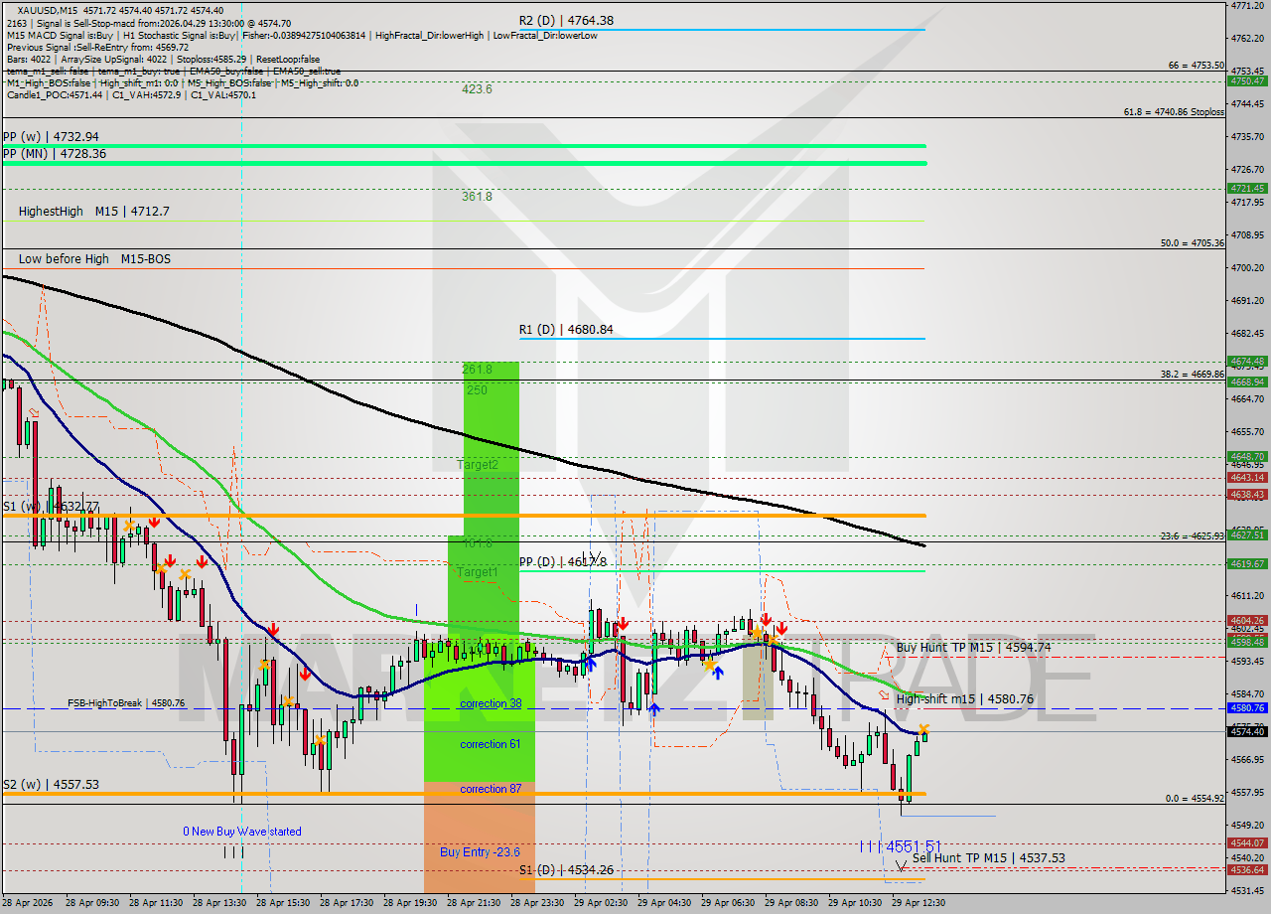Select the orange X marker on the newest candle
Image resolution: width=1271 pixels, height=914 pixels.
click(923, 728)
